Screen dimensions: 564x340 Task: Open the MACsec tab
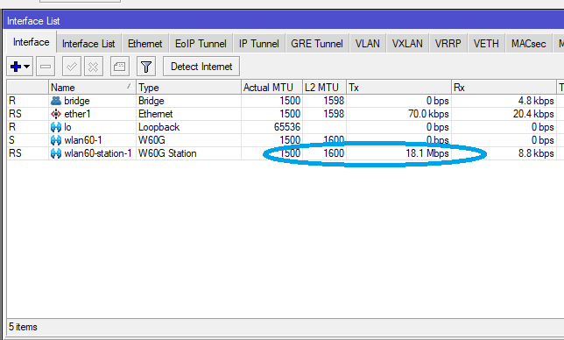pos(528,44)
